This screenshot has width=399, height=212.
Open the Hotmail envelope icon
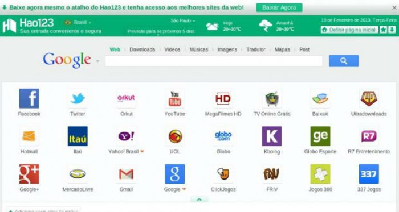29,136
